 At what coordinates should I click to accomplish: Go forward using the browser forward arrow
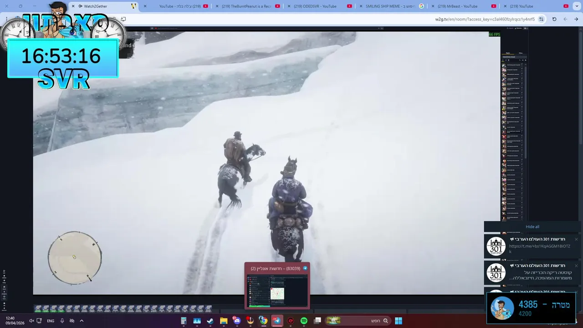pos(565,19)
